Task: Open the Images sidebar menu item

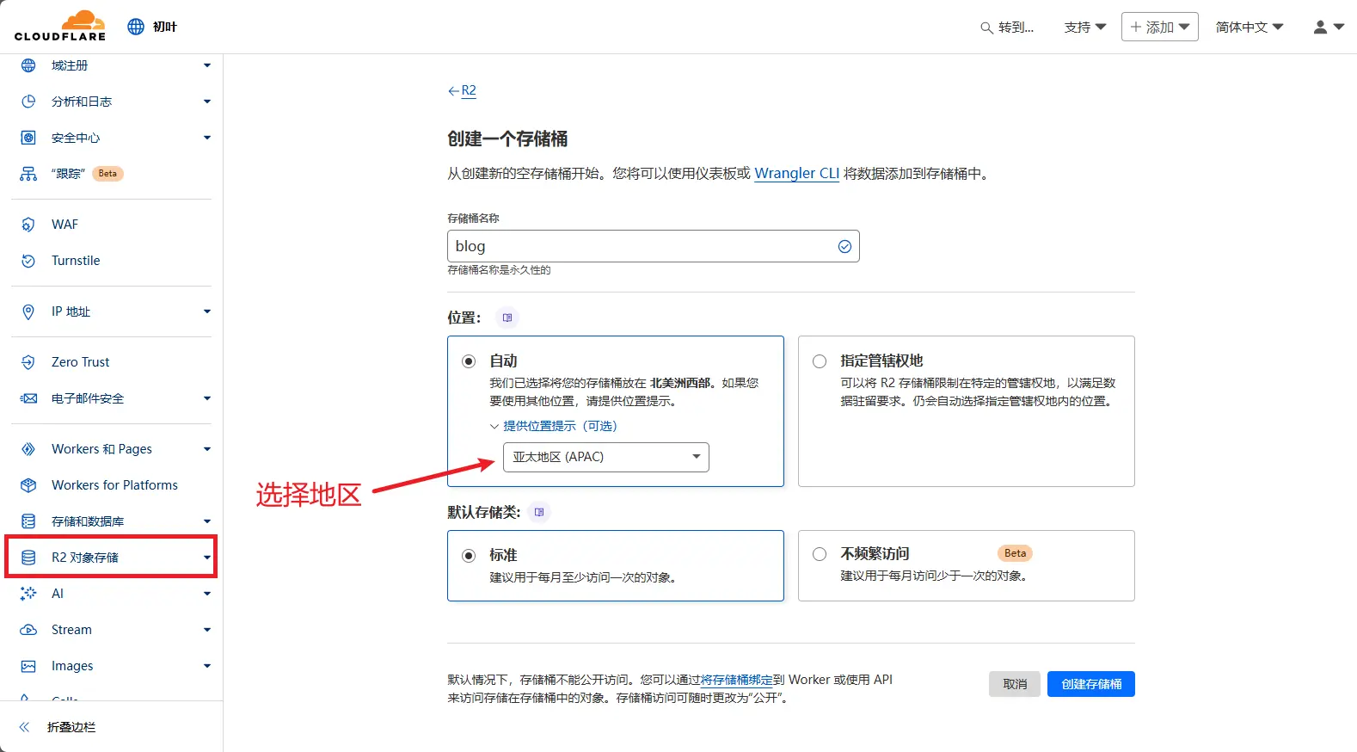Action: pos(72,666)
